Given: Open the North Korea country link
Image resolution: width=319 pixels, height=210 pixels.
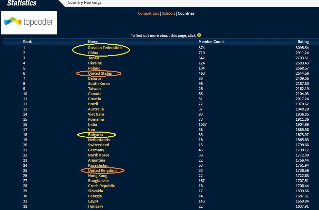Looking at the screenshot, I should tap(99, 155).
